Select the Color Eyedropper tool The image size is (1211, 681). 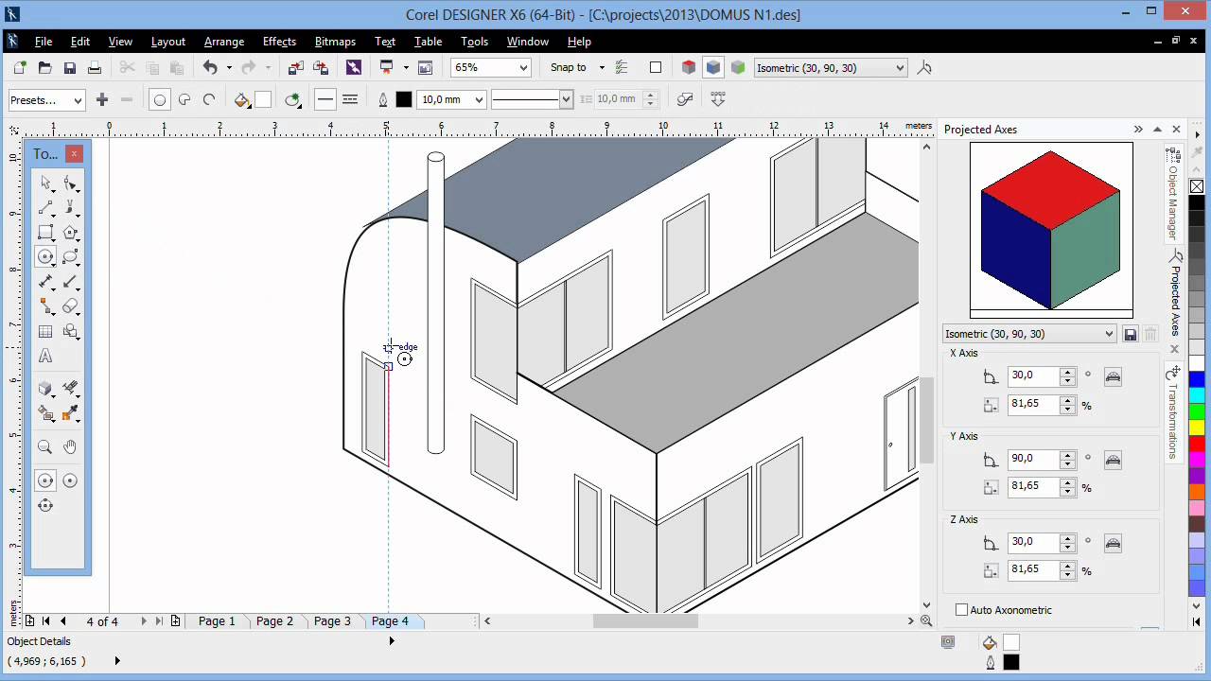[x=69, y=414]
